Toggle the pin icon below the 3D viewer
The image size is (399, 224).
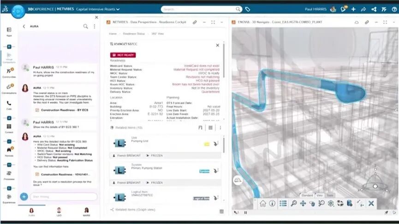coord(386,212)
